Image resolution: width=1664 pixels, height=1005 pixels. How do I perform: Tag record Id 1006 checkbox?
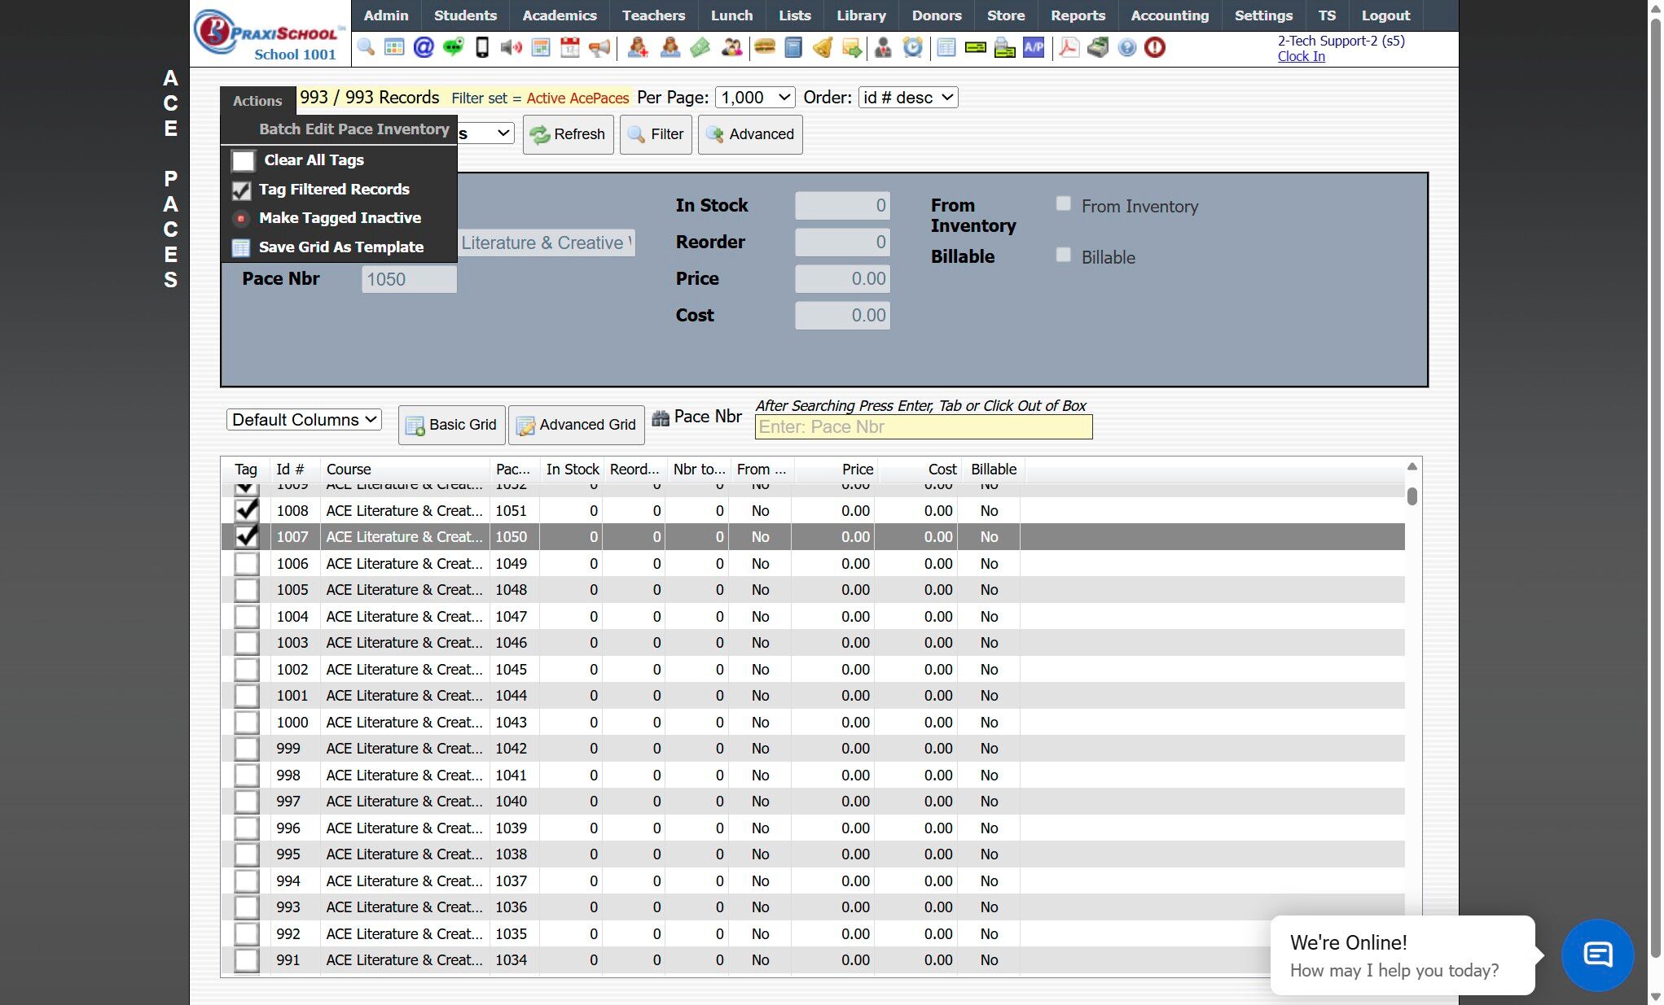tap(246, 563)
